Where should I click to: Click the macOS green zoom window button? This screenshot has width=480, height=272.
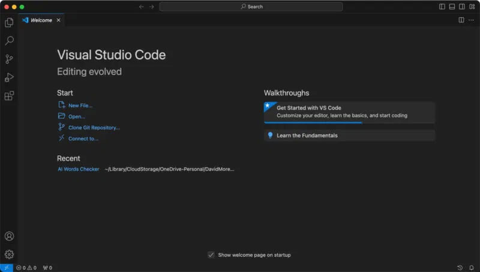click(22, 7)
